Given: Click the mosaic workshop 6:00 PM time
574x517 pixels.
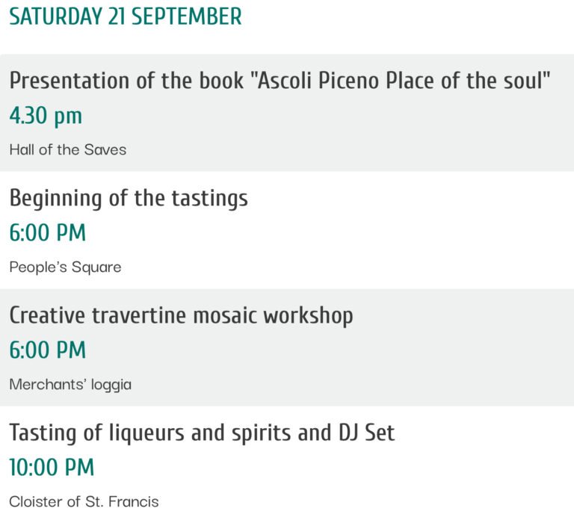Looking at the screenshot, I should 48,350.
